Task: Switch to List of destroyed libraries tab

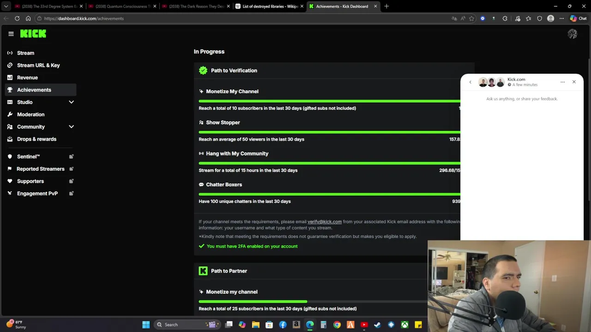Action: click(x=270, y=6)
